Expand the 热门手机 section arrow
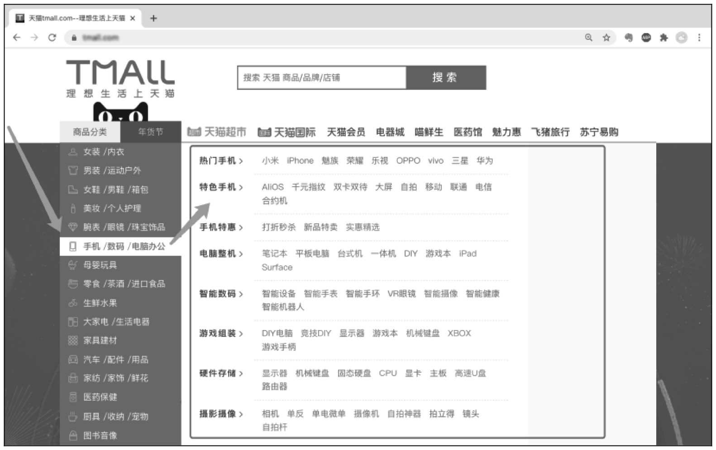Viewport: 716px width, 450px height. 241,161
